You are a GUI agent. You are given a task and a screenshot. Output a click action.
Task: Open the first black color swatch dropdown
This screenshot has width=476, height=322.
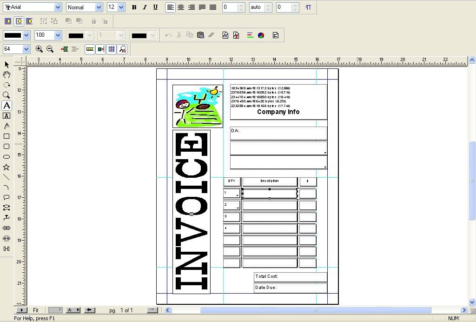(x=26, y=35)
